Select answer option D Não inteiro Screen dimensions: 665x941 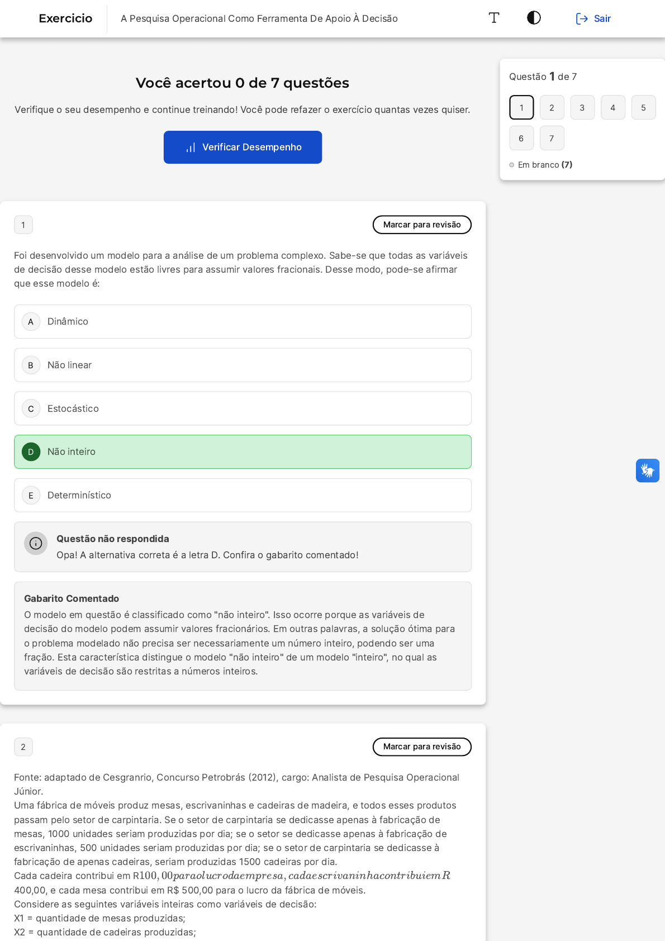243,452
